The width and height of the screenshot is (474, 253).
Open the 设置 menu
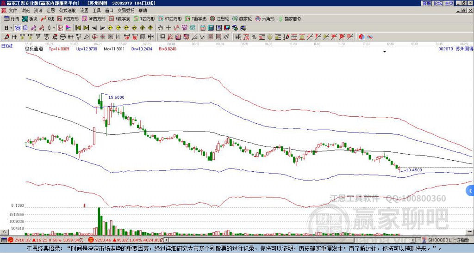84,11
